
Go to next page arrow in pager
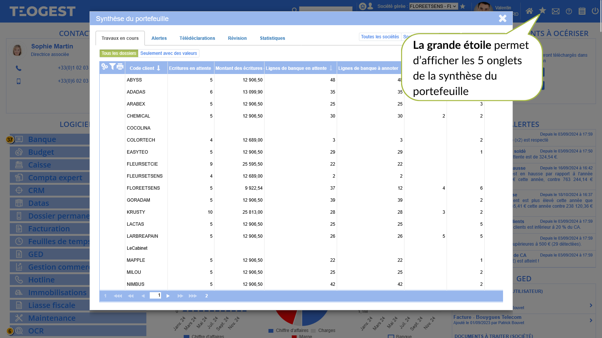[x=168, y=296]
